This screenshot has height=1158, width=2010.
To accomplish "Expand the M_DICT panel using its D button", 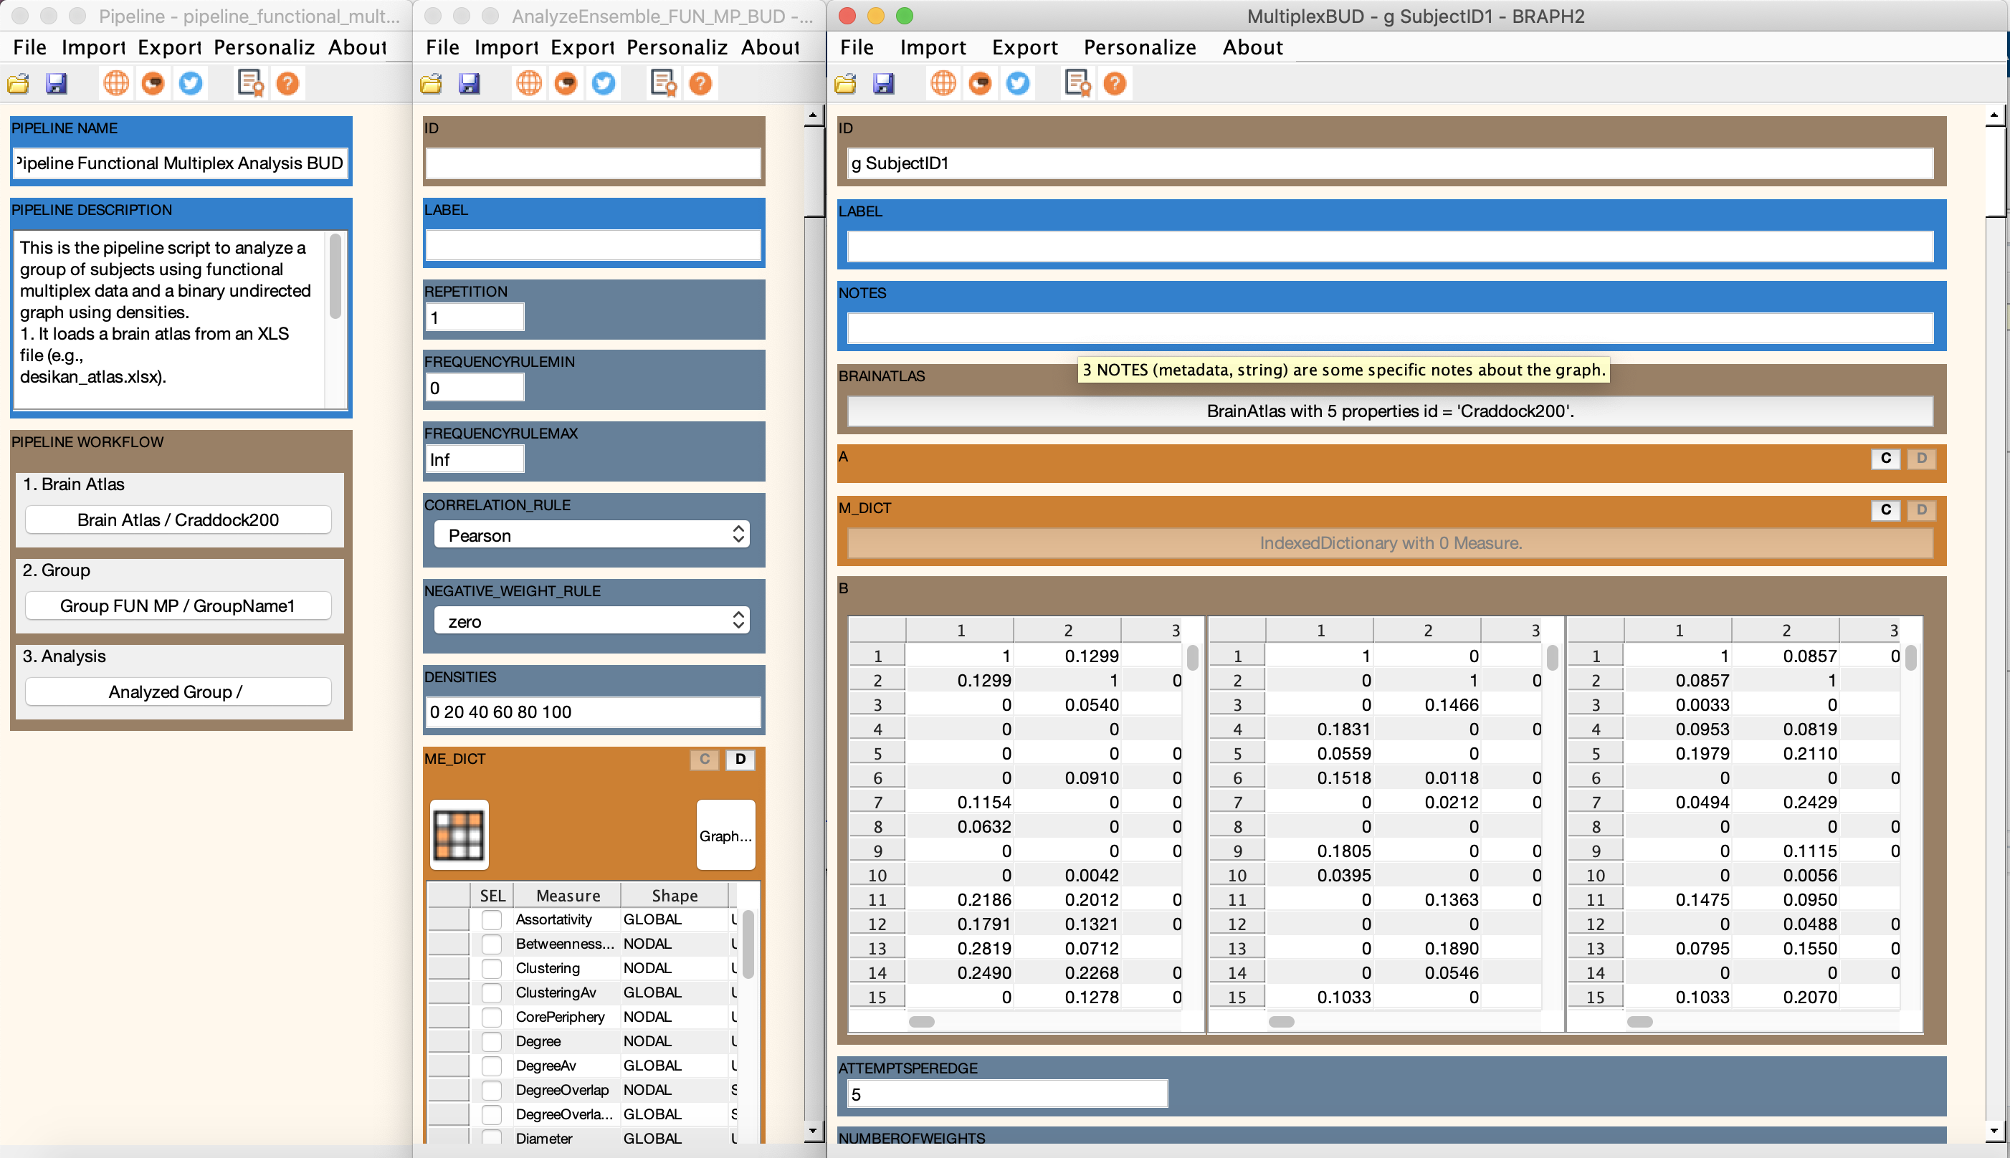I will (1923, 511).
